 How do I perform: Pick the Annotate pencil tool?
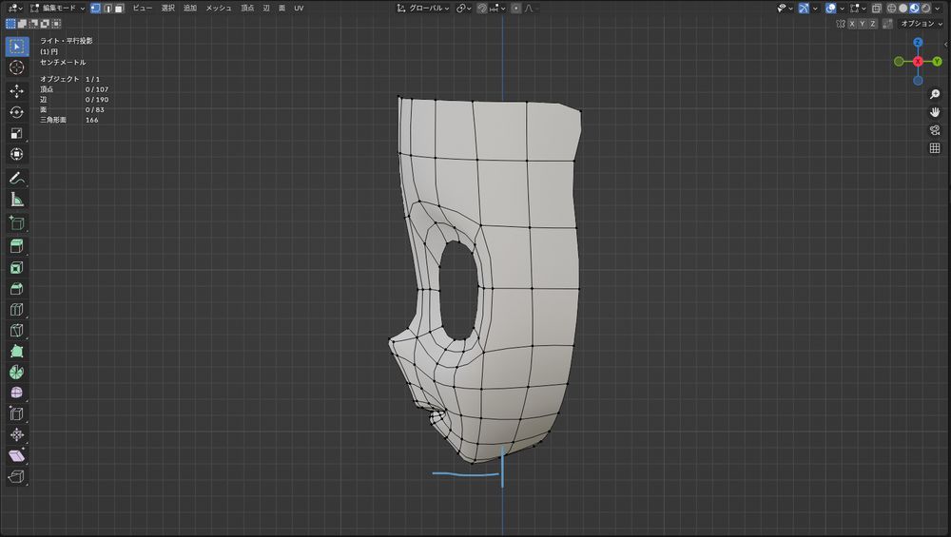click(16, 179)
